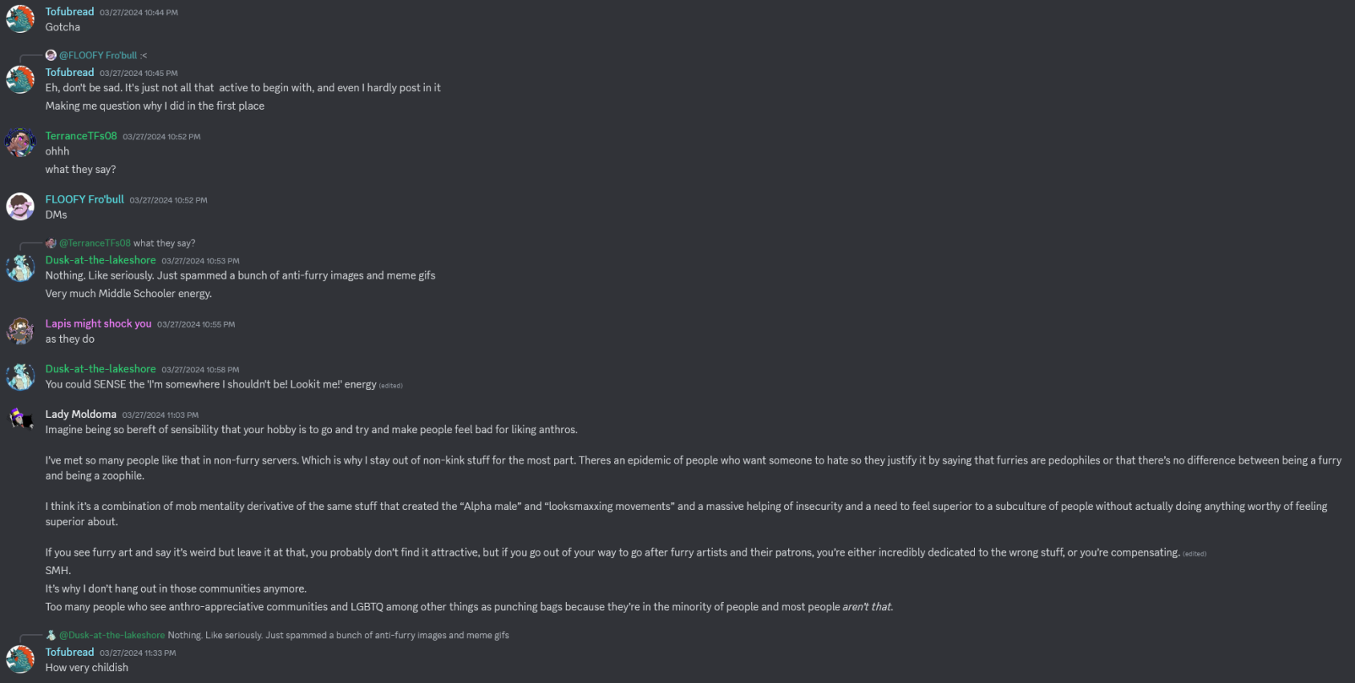This screenshot has width=1355, height=683.
Task: Click the @TerranceTFs08 mention in reply preview
Action: (x=95, y=243)
